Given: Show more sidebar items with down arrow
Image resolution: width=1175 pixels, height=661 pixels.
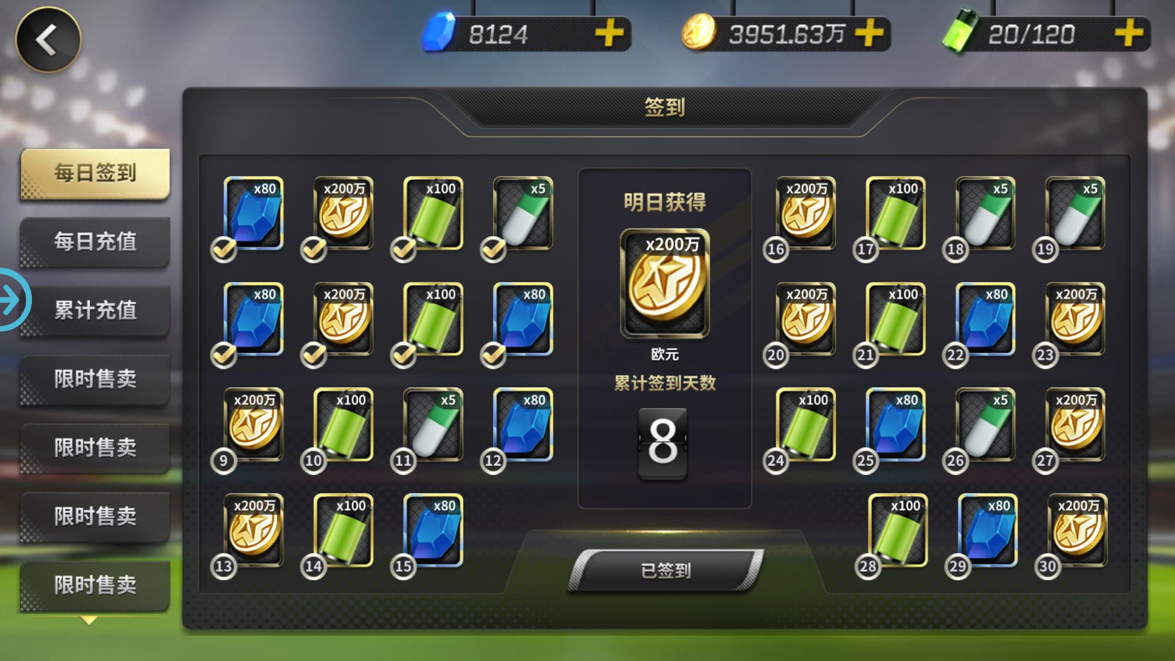Looking at the screenshot, I should click(x=89, y=619).
